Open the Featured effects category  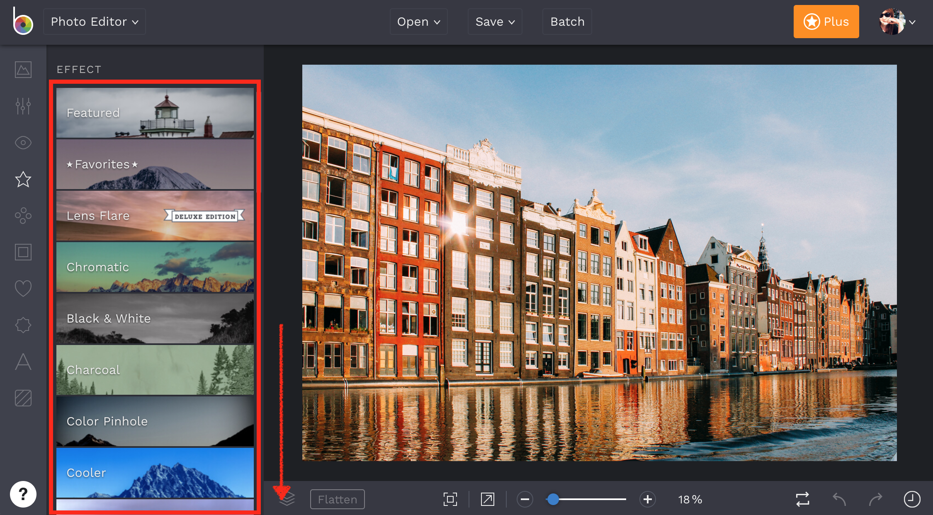click(x=155, y=113)
